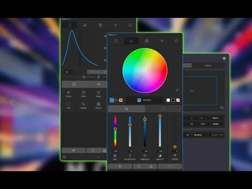This screenshot has width=252, height=189.
Task: Click the Vibrance icon under the sliders
Action: (145, 155)
